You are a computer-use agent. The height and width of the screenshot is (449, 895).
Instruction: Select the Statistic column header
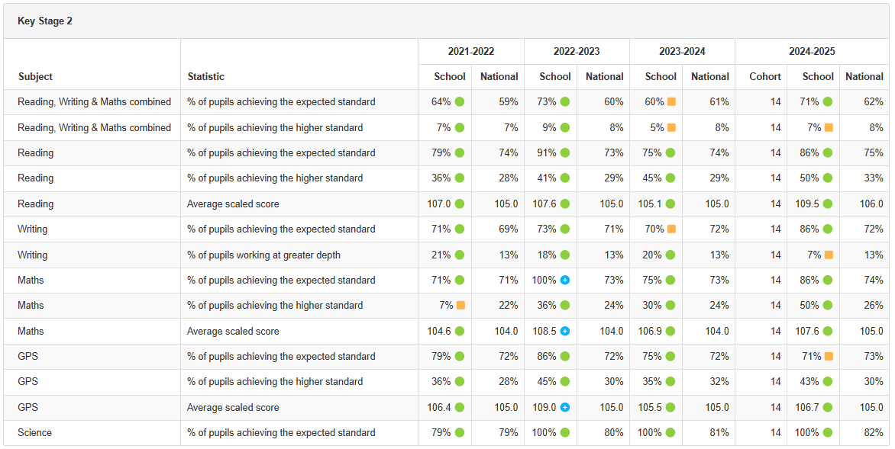[x=206, y=76]
